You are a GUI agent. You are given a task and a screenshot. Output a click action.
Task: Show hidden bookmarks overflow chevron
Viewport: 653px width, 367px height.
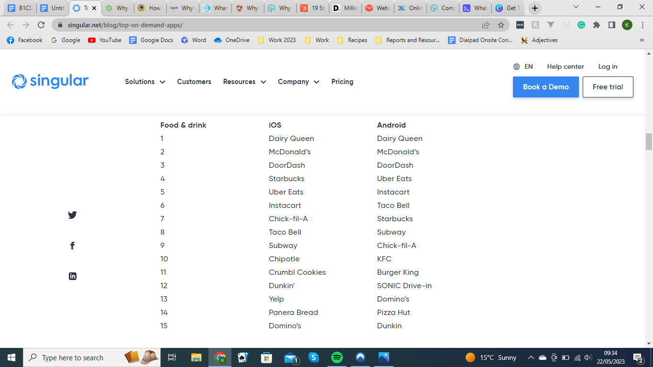click(x=642, y=40)
